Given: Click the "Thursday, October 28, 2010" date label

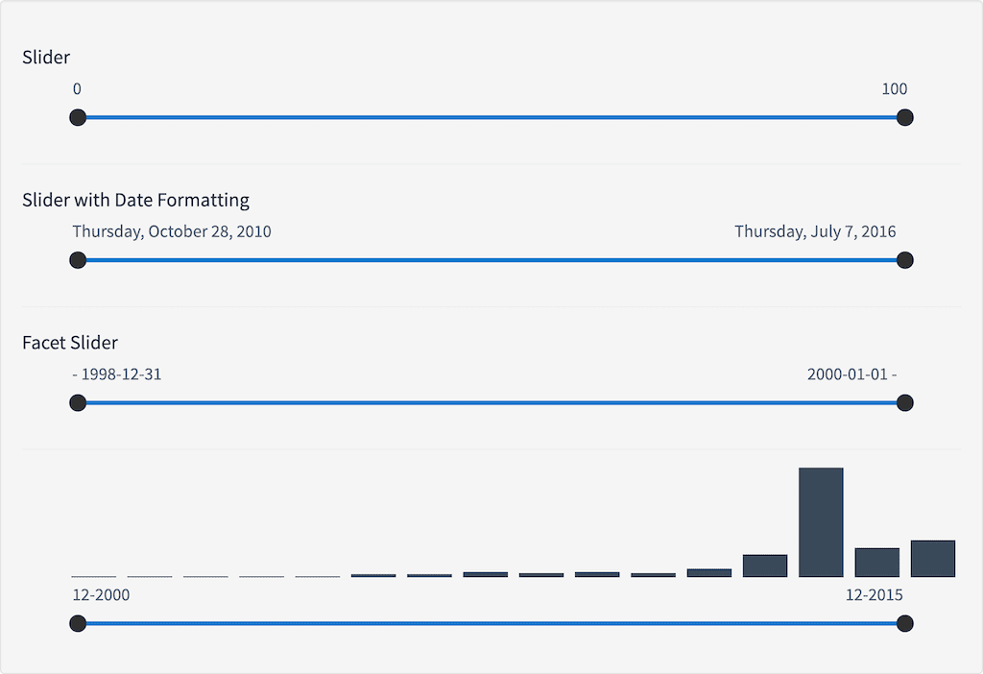Looking at the screenshot, I should point(172,231).
